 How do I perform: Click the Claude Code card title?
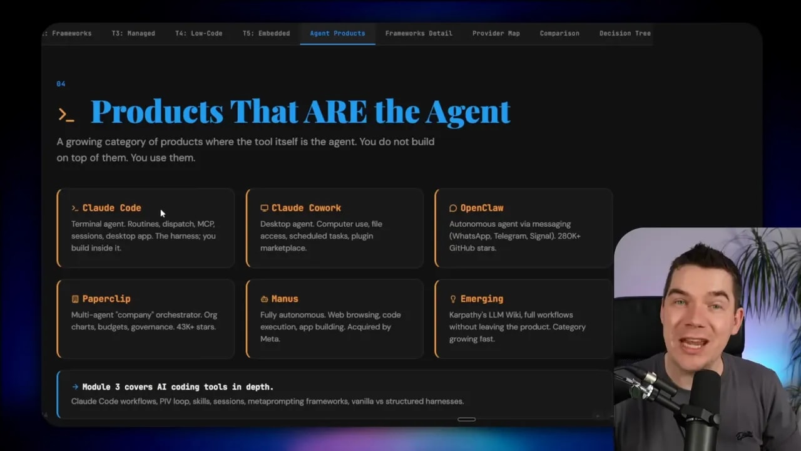[111, 208]
